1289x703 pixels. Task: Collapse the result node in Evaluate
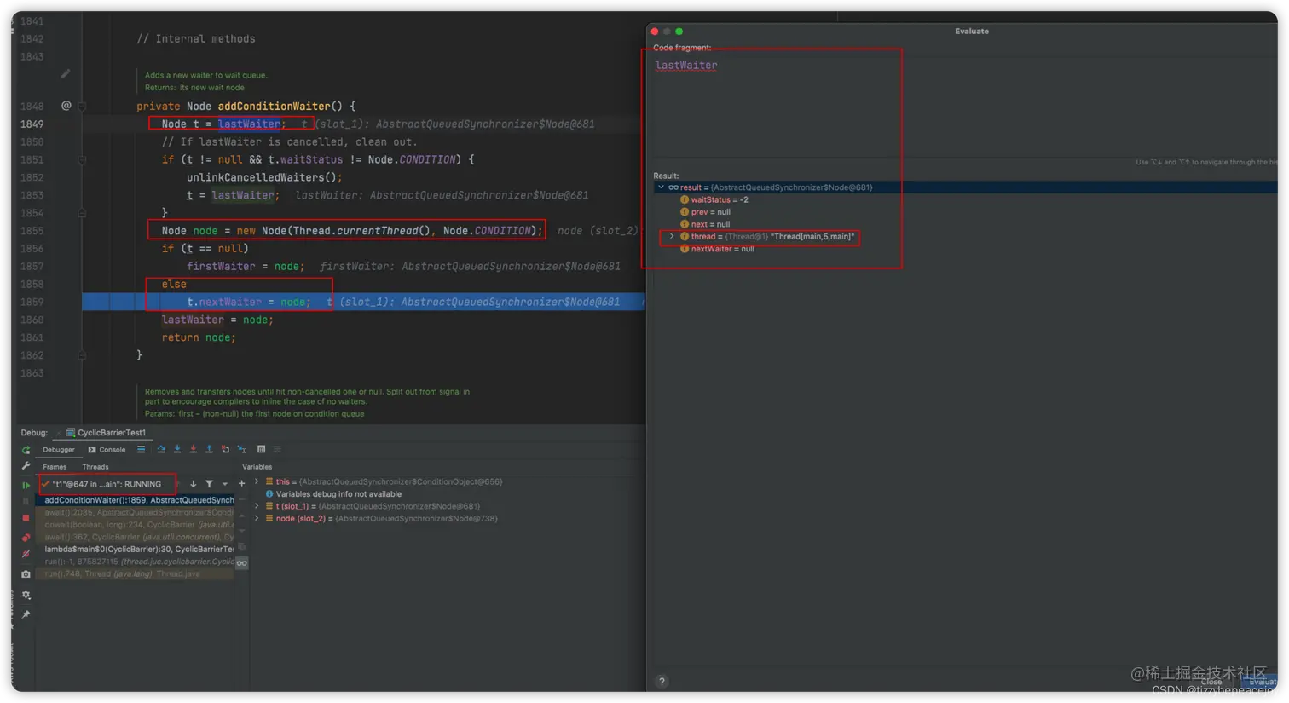point(661,187)
